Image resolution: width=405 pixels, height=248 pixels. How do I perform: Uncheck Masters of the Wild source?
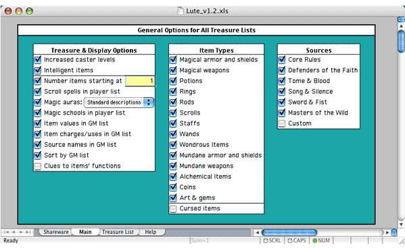click(x=282, y=113)
